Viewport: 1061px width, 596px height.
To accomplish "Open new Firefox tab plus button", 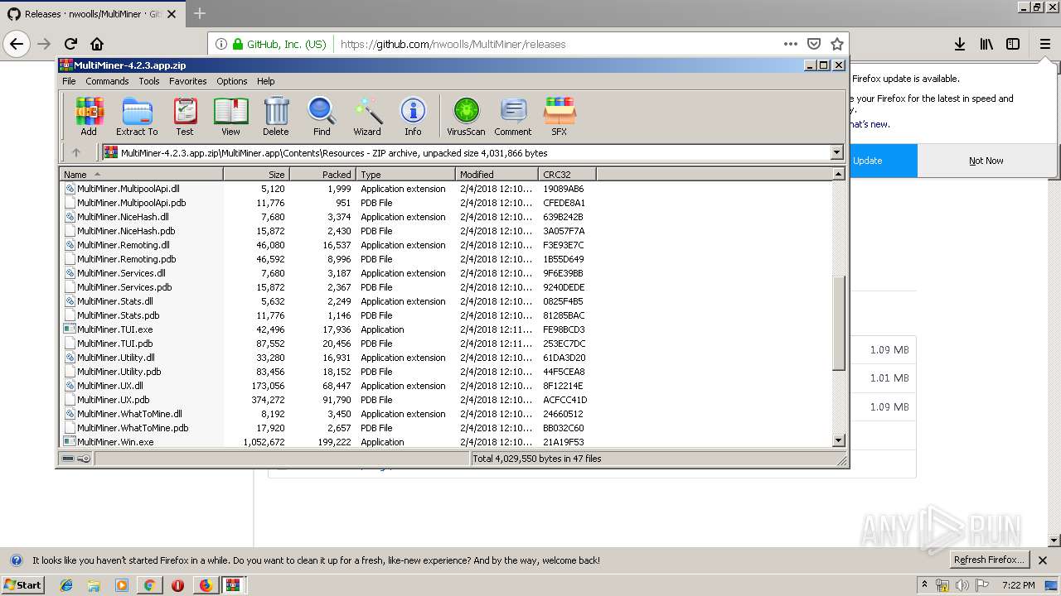I will click(200, 13).
